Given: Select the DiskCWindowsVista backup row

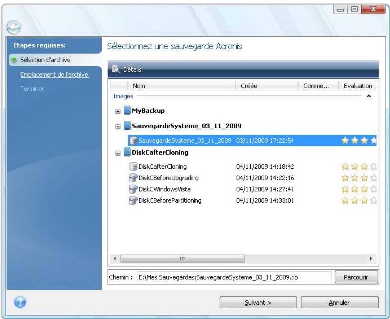Looking at the screenshot, I should 253,189.
